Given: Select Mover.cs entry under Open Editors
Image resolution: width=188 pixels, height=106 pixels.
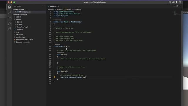Looking at the screenshot, I should (x=25, y=12).
